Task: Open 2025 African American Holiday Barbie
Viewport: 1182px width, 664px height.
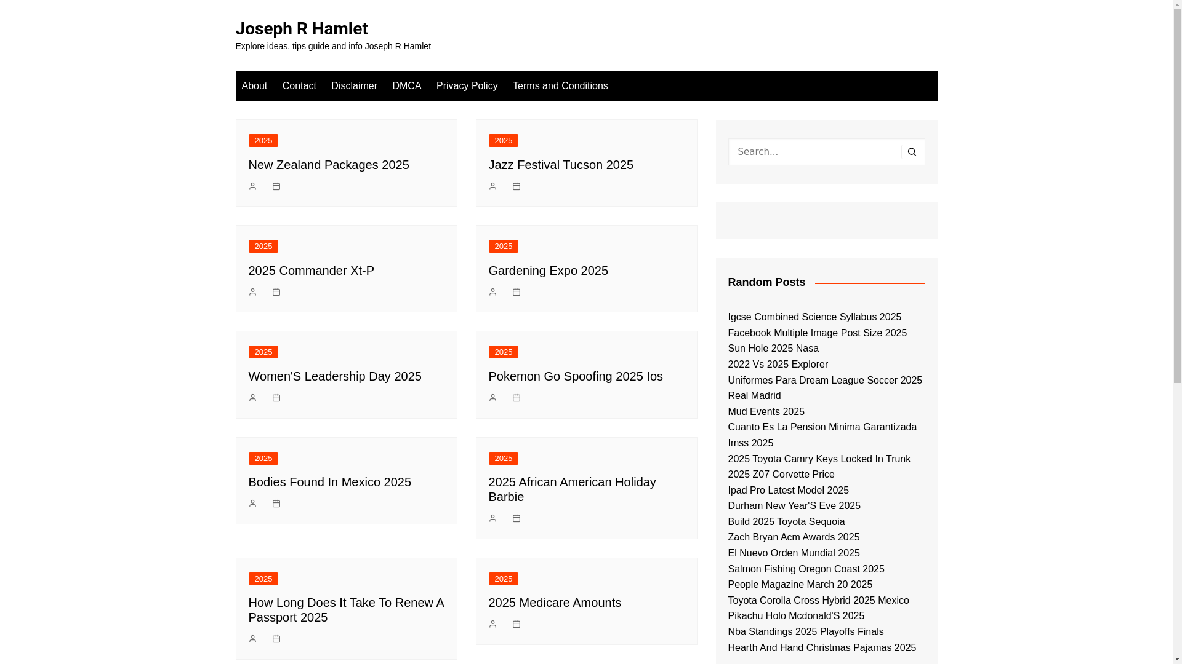Action: 573,489
